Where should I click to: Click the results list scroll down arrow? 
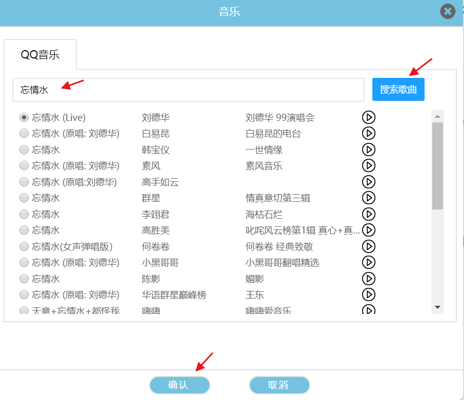(x=438, y=307)
